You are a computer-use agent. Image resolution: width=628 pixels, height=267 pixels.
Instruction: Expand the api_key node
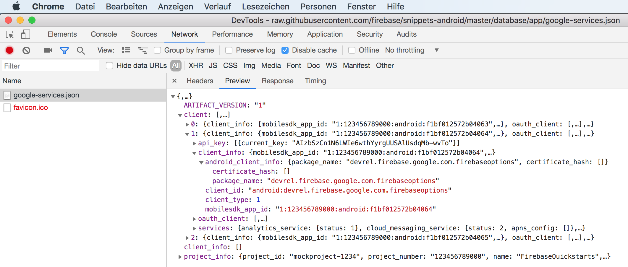click(x=194, y=143)
